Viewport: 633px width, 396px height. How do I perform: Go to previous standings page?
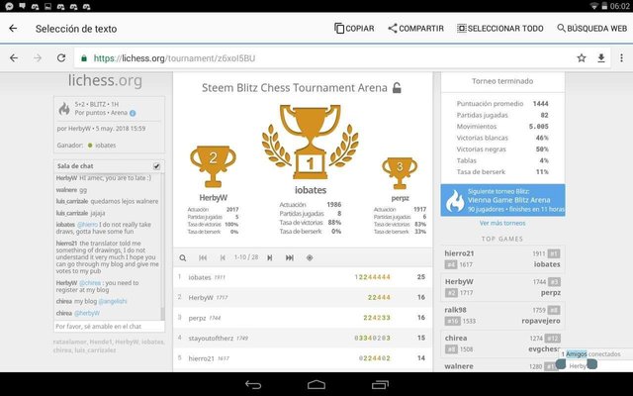223,257
